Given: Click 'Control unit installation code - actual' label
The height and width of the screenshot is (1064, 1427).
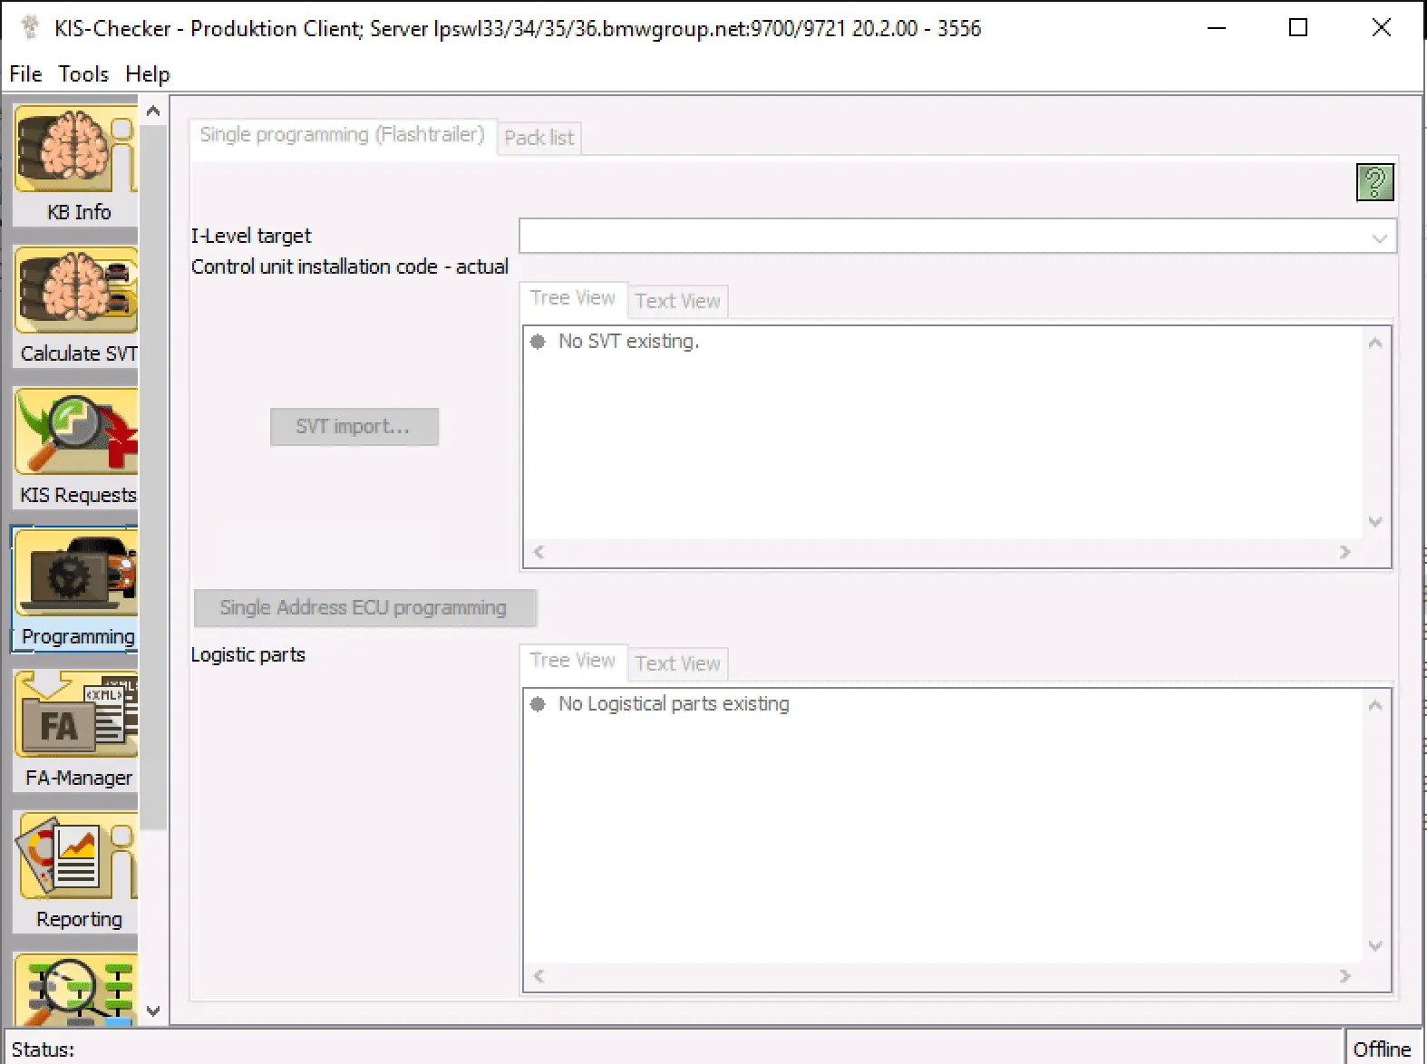Looking at the screenshot, I should tap(350, 267).
